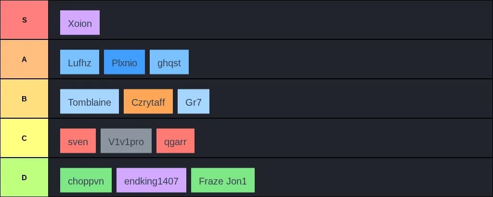Select the Fraze Jon1 item
Viewport: 493px width, 197px height.
tap(222, 181)
